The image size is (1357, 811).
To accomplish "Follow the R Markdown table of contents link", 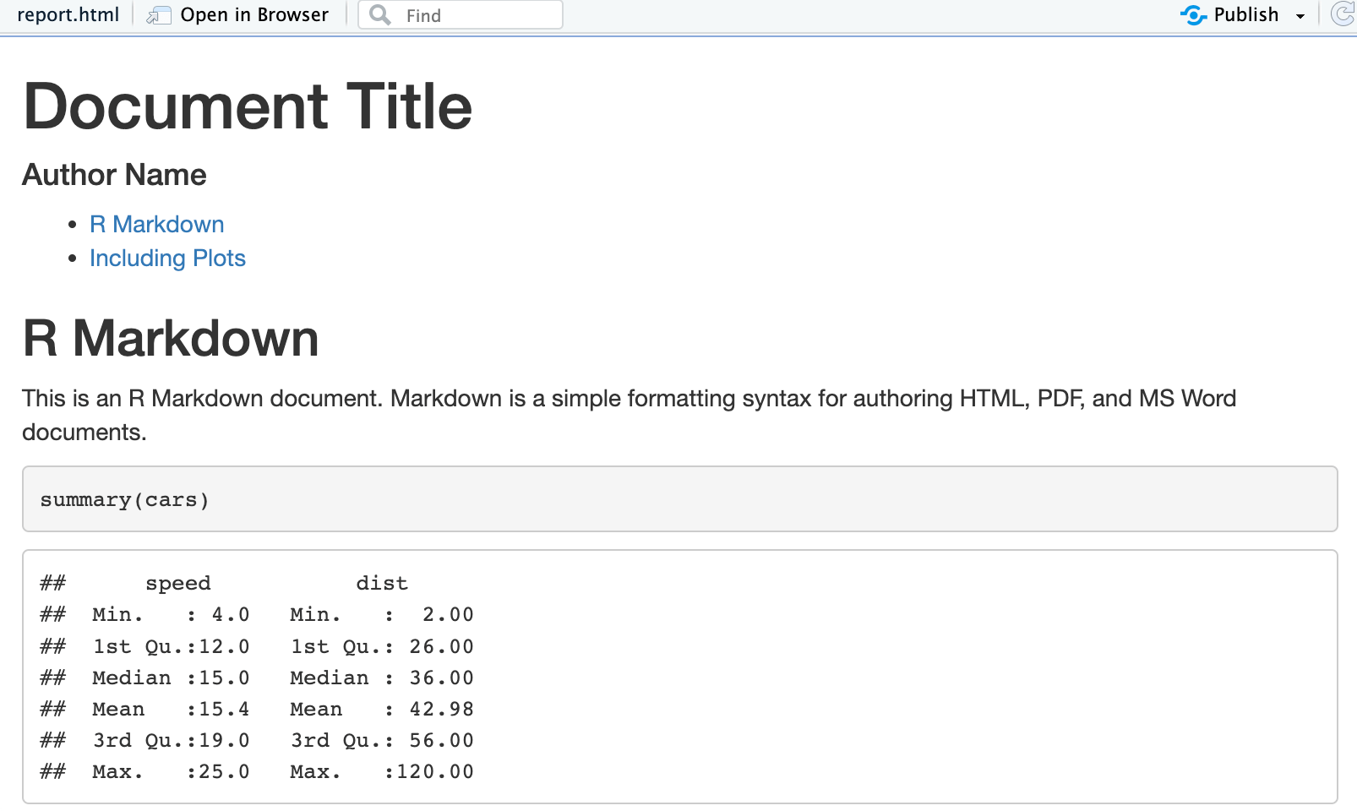I will click(156, 224).
